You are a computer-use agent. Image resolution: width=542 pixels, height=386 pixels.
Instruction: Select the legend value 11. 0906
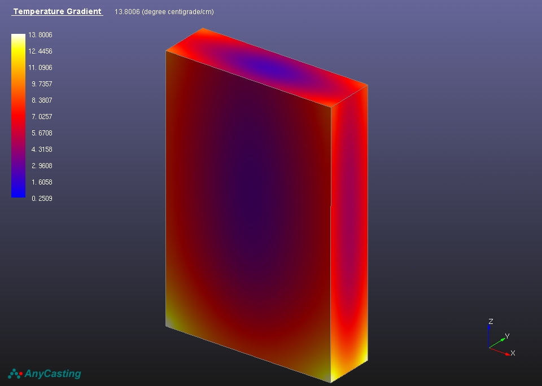point(41,68)
